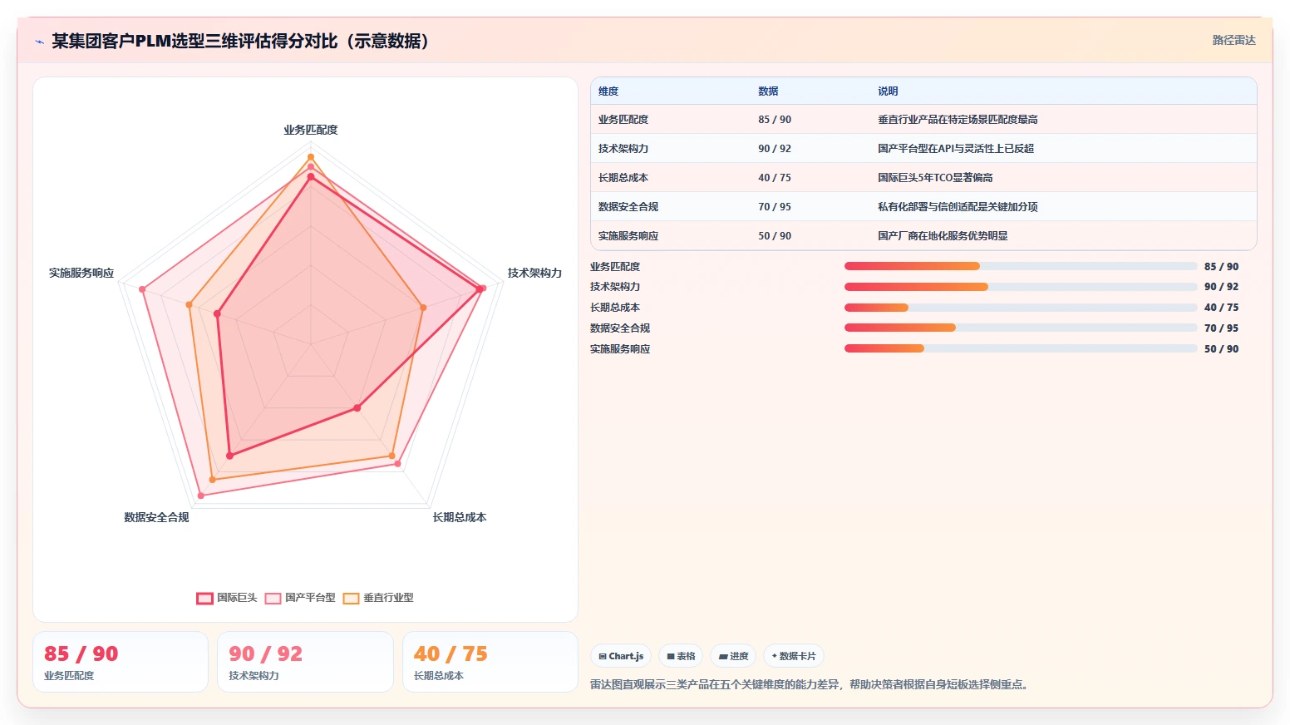The width and height of the screenshot is (1290, 725).
Task: Click the 数据安全合规 radar axis label
Action: coord(156,517)
